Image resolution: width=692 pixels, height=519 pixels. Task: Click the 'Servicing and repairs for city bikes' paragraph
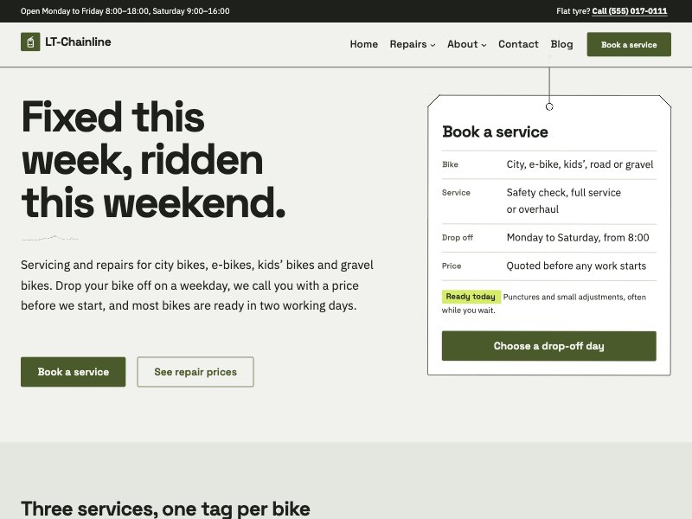point(197,285)
